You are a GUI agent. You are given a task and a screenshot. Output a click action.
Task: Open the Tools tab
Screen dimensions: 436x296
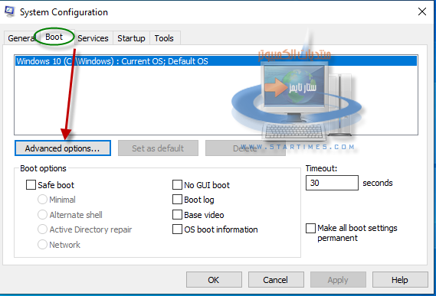164,38
